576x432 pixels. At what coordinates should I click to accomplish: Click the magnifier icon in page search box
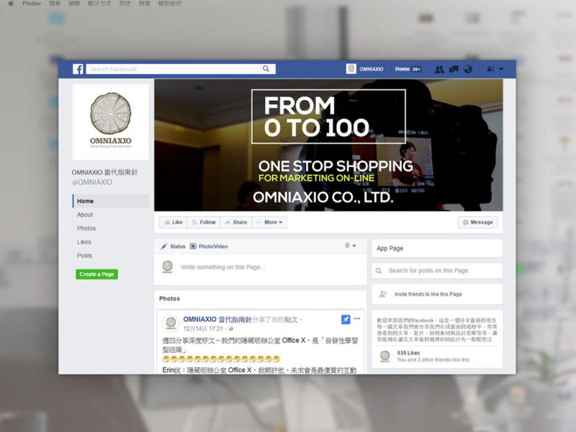coord(379,271)
